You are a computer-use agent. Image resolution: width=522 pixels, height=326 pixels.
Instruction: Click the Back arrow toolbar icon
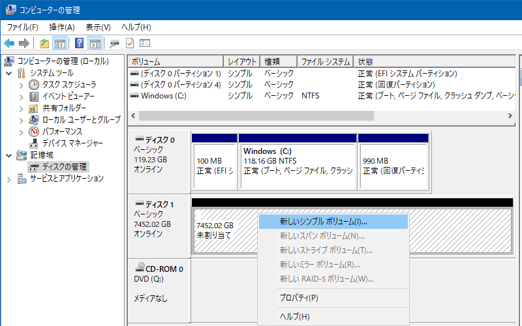(x=9, y=43)
